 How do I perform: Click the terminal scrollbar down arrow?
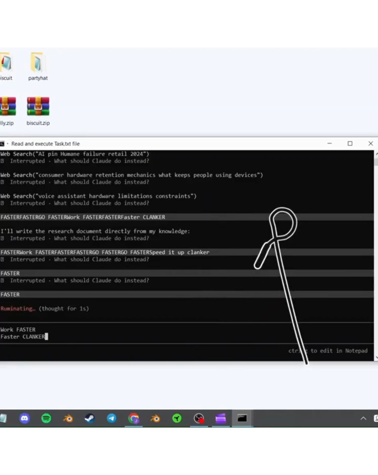(376, 357)
